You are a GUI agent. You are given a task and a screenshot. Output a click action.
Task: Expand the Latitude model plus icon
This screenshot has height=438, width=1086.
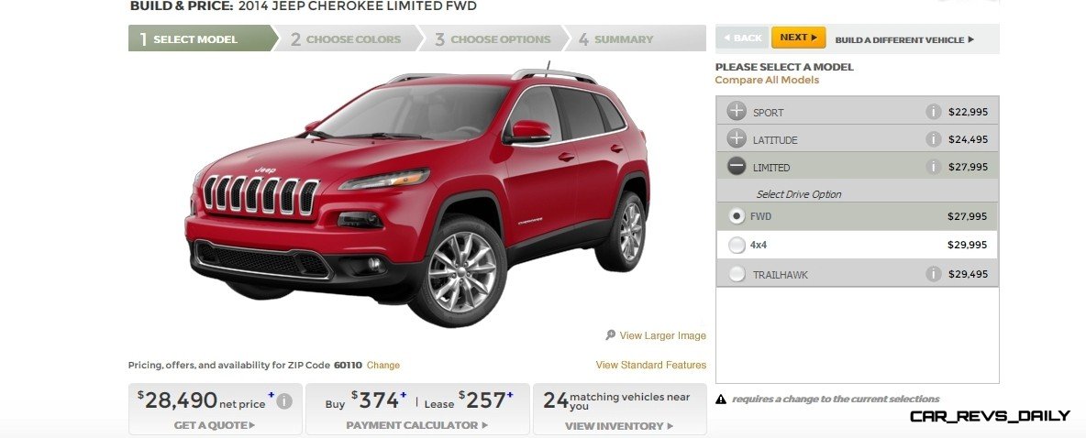pyautogui.click(x=737, y=139)
